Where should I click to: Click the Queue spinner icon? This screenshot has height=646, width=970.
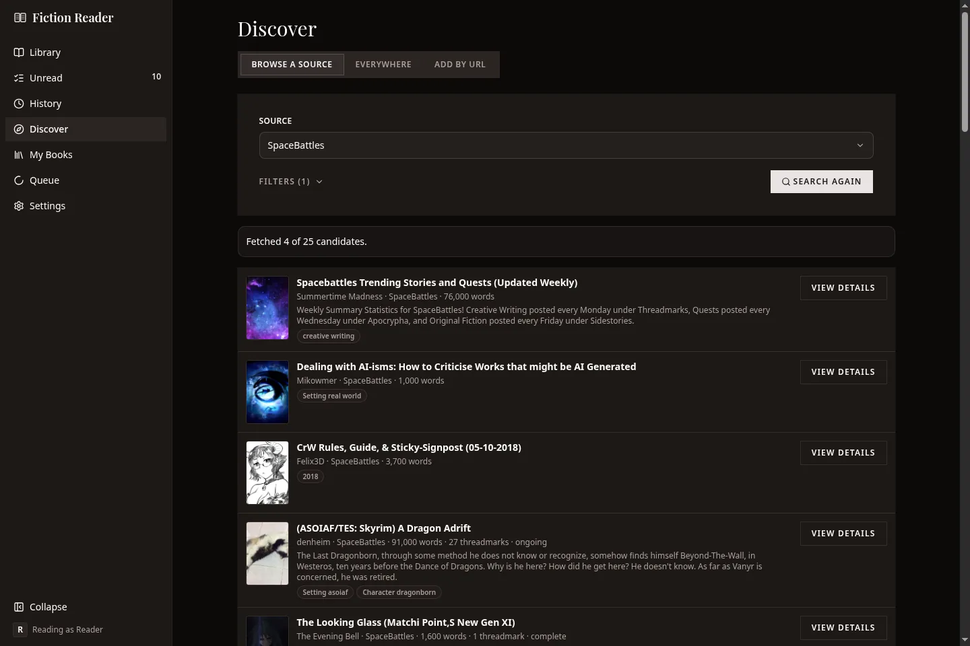click(x=19, y=180)
